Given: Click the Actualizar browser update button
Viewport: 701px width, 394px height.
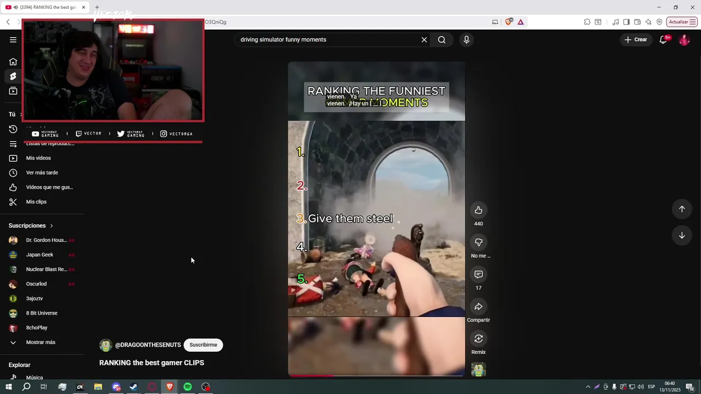Looking at the screenshot, I should point(682,22).
